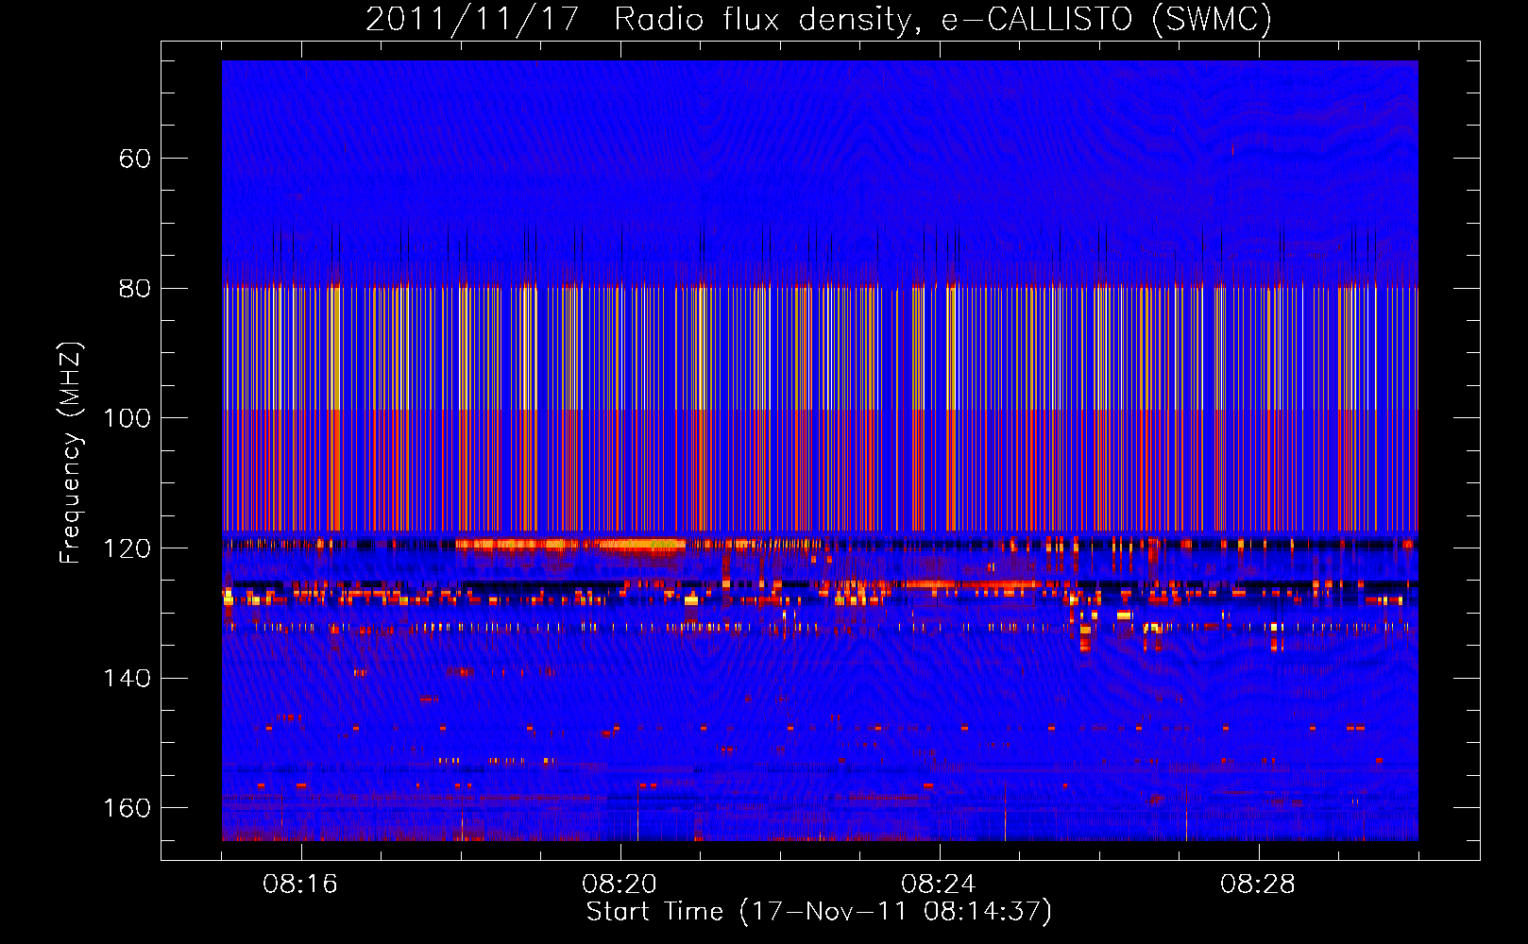Click the 'Frequency (MHZ)' axis label

tap(71, 453)
